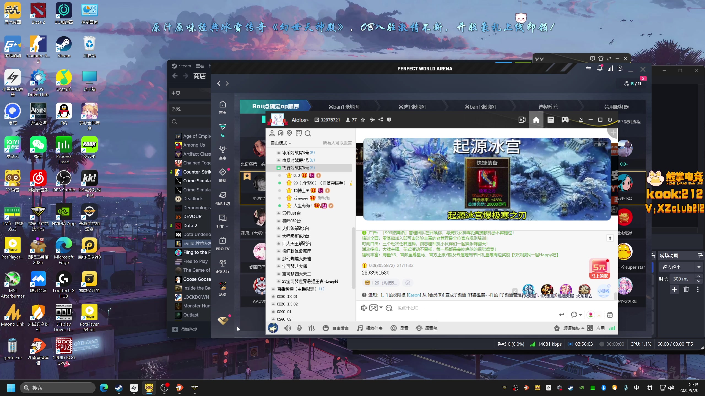Open the 自由模式 mode dropdown

281,143
